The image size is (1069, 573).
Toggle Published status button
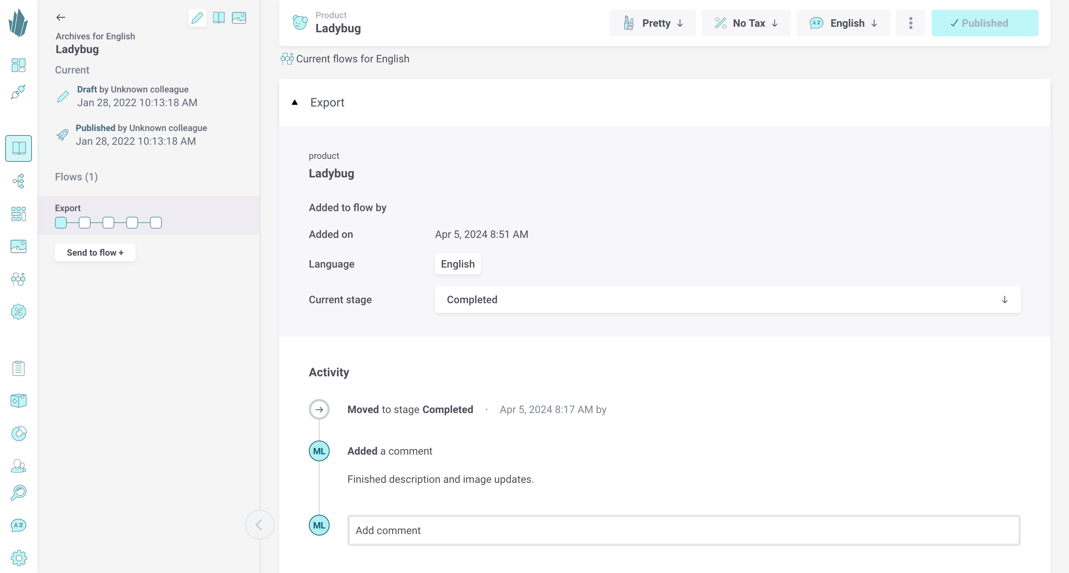click(x=985, y=23)
